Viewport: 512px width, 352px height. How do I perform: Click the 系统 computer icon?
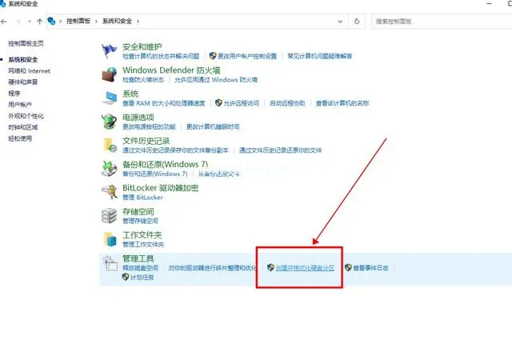click(110, 98)
